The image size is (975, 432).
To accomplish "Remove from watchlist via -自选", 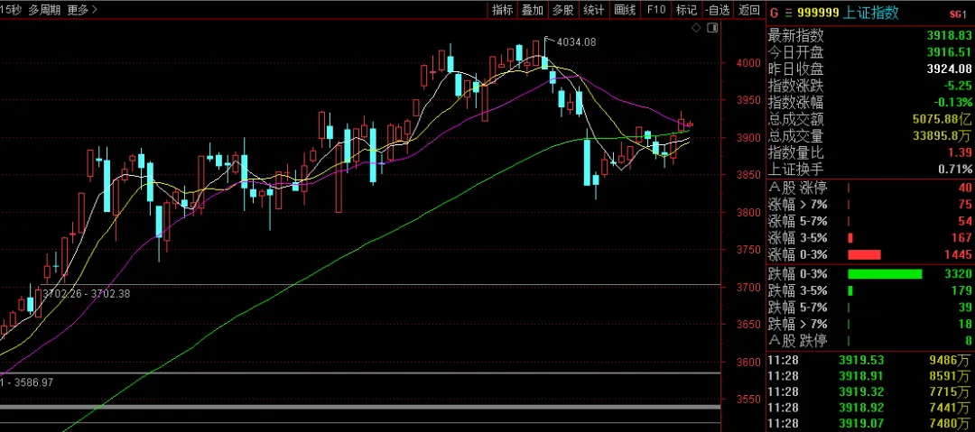I will (x=718, y=9).
